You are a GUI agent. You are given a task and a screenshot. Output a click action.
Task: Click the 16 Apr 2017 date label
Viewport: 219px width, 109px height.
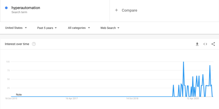click(x=72, y=99)
